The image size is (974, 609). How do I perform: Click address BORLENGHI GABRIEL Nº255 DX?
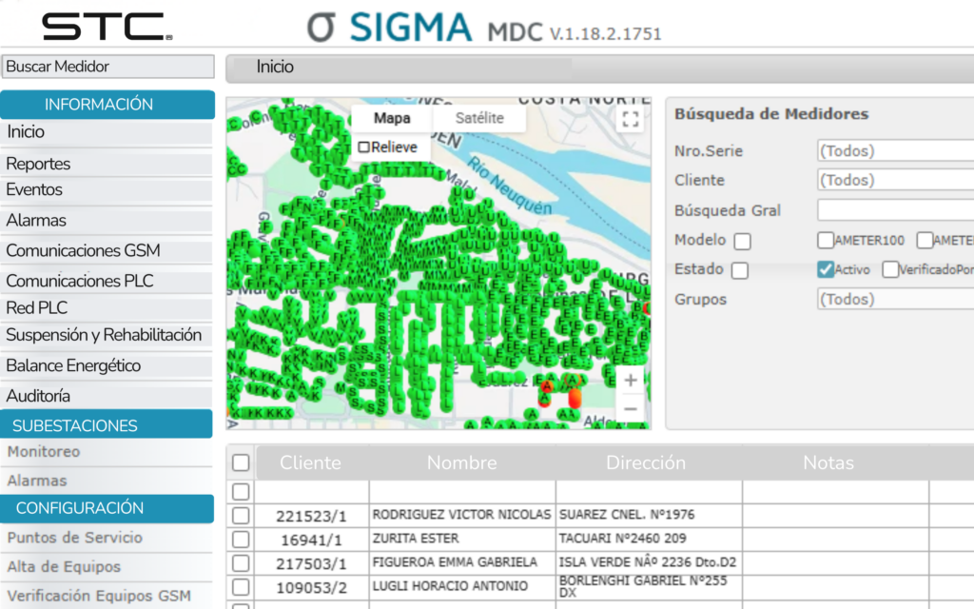click(x=643, y=586)
